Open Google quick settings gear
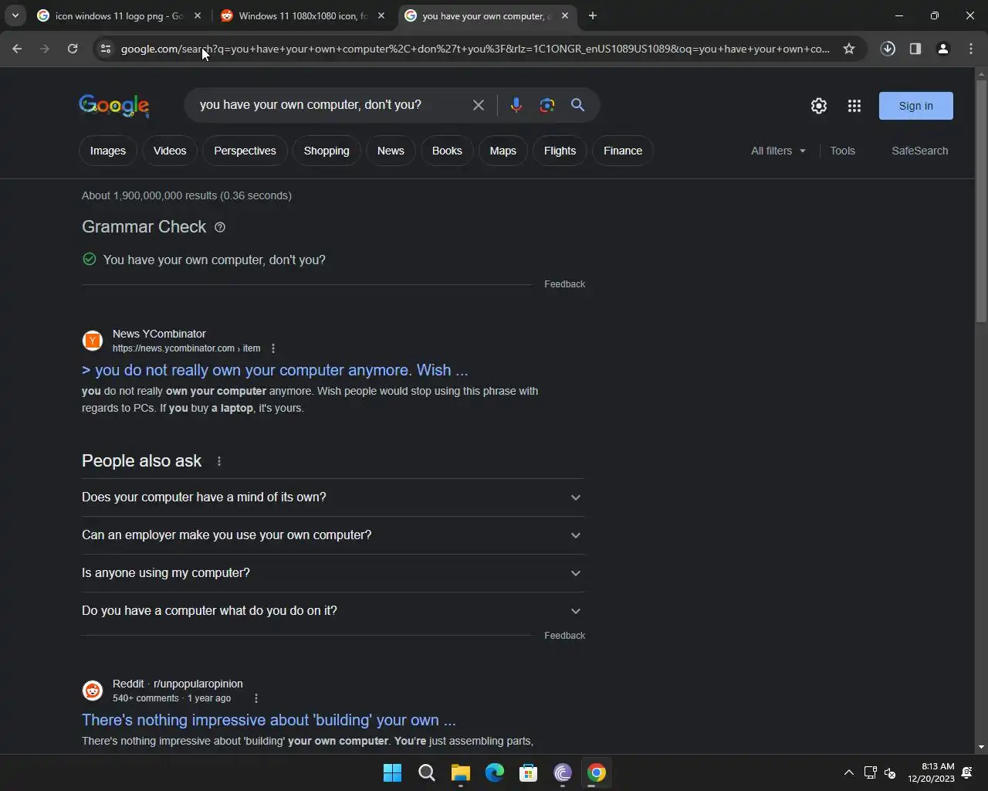This screenshot has width=988, height=791. click(x=819, y=106)
